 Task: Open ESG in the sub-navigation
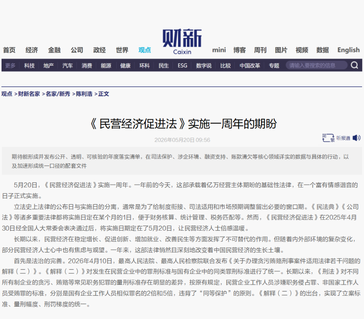point(182,65)
